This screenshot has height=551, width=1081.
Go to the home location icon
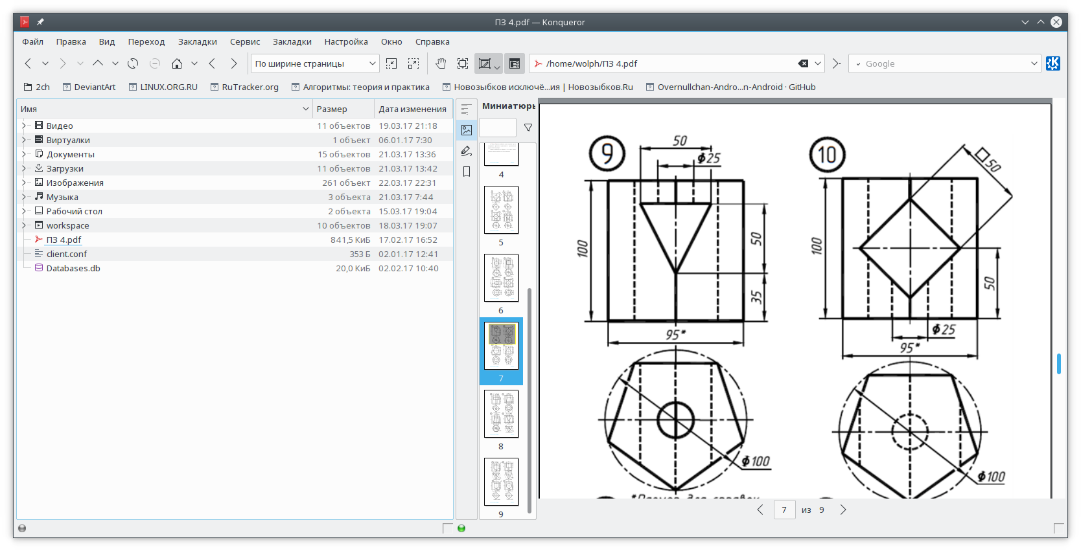[x=176, y=63]
